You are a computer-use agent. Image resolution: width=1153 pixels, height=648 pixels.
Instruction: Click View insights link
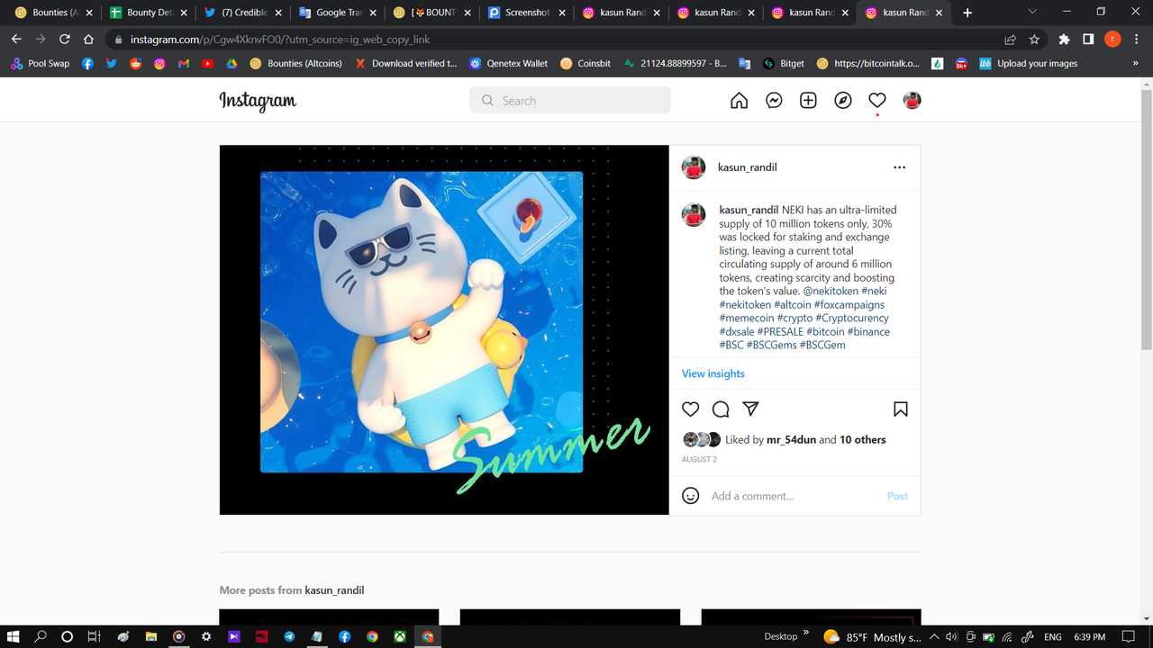tap(713, 373)
